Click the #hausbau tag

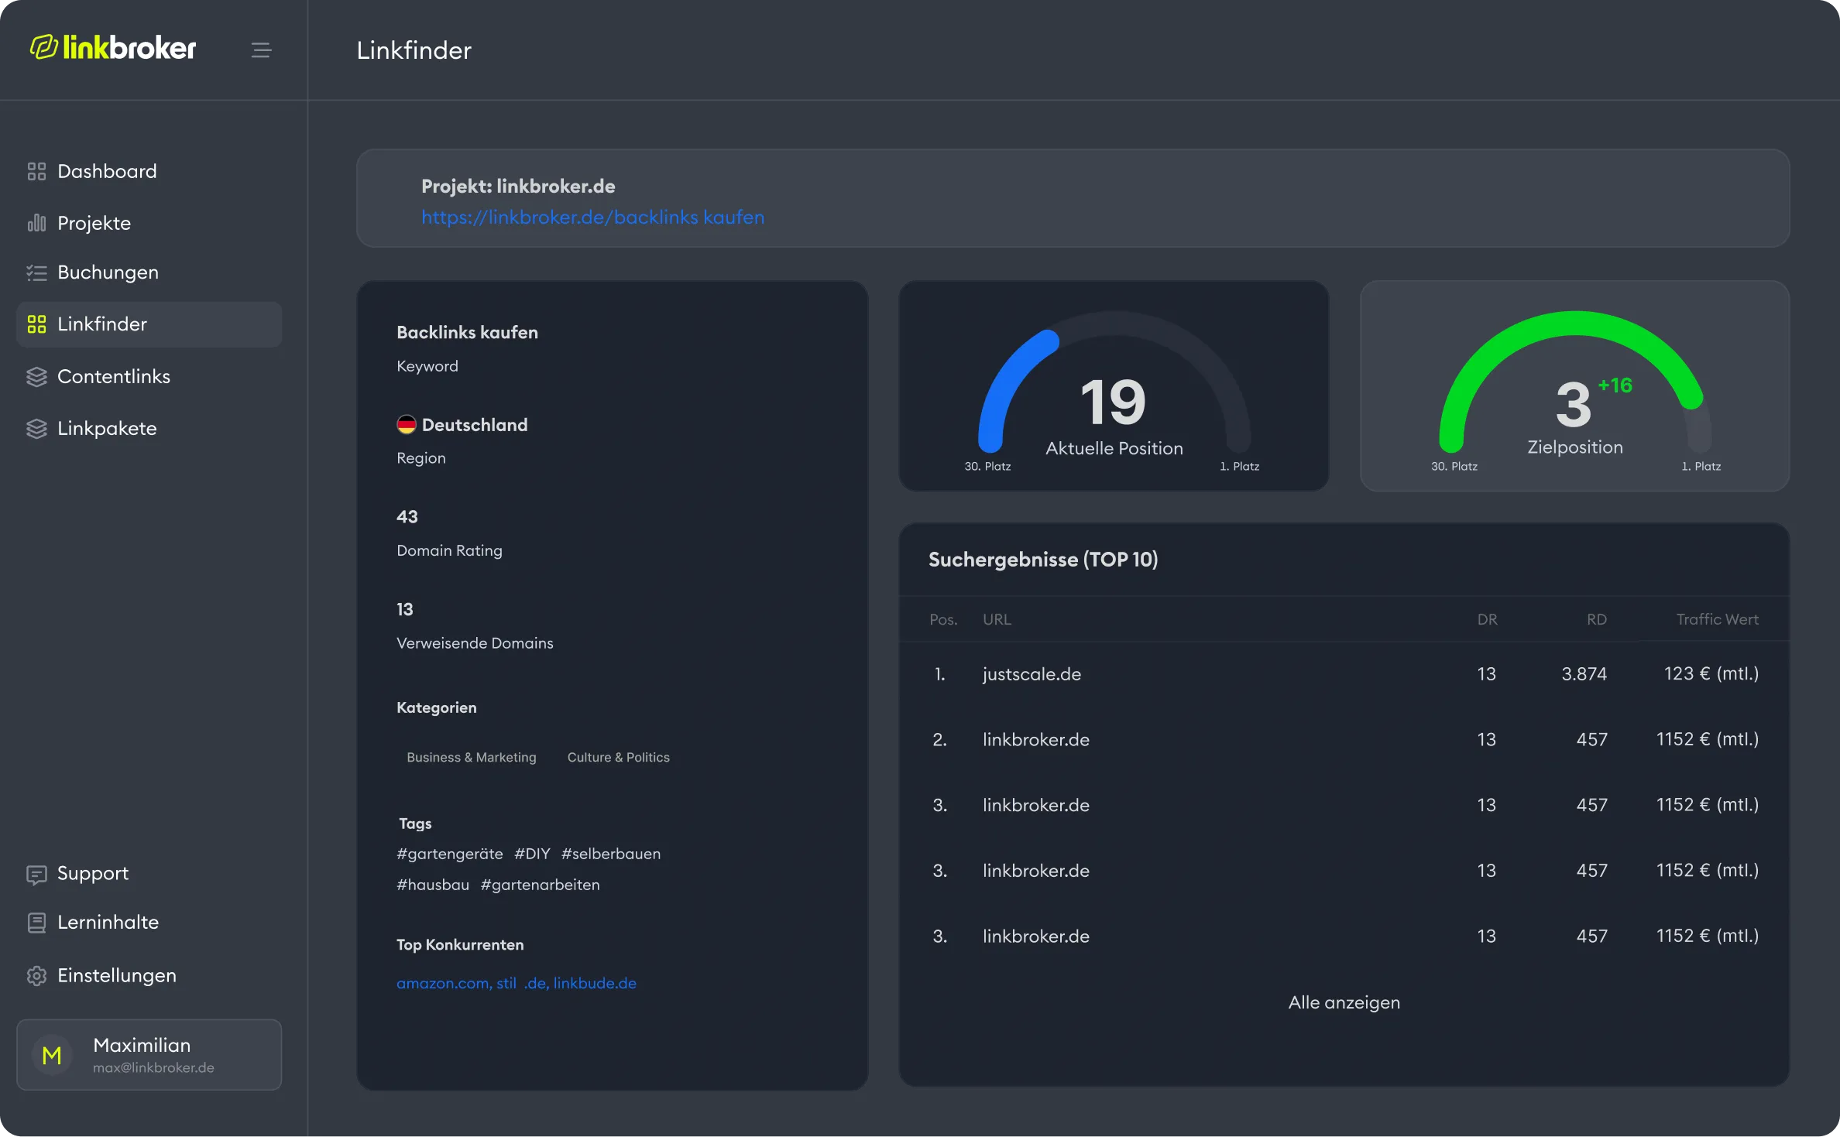coord(433,885)
